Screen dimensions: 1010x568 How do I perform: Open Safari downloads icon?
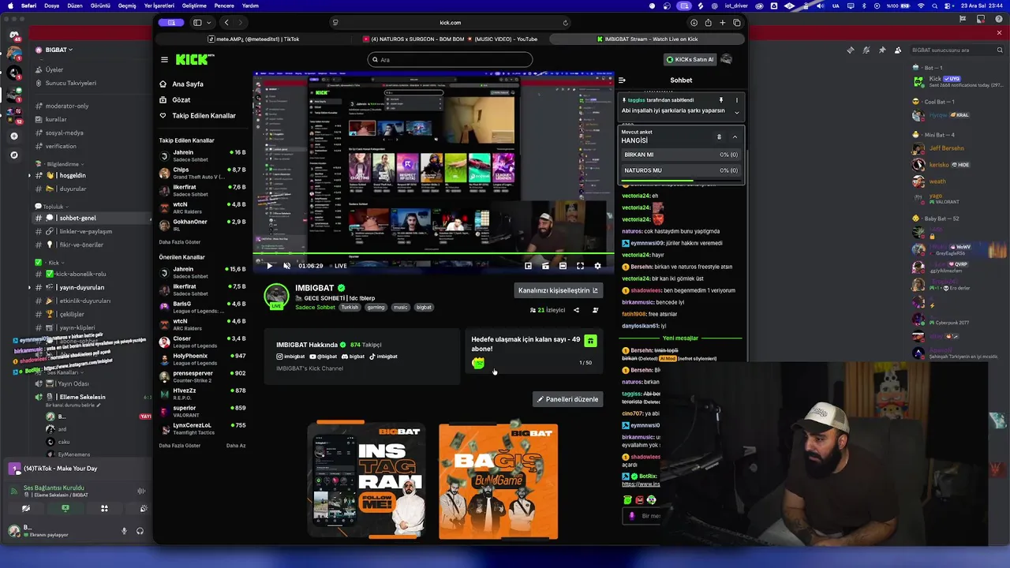[x=694, y=23]
